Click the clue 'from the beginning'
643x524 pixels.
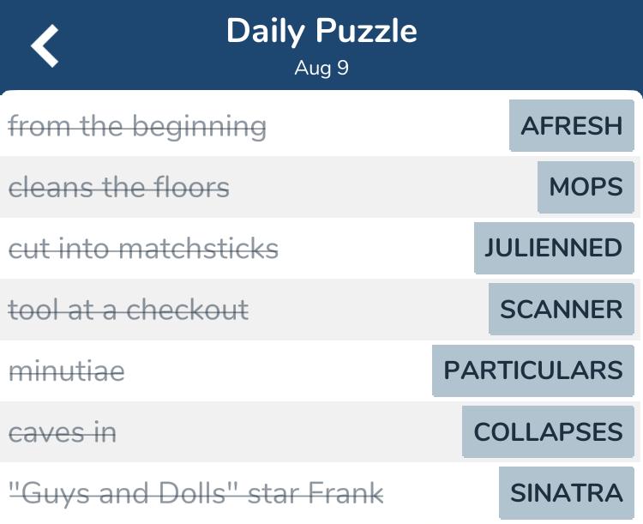[137, 126]
